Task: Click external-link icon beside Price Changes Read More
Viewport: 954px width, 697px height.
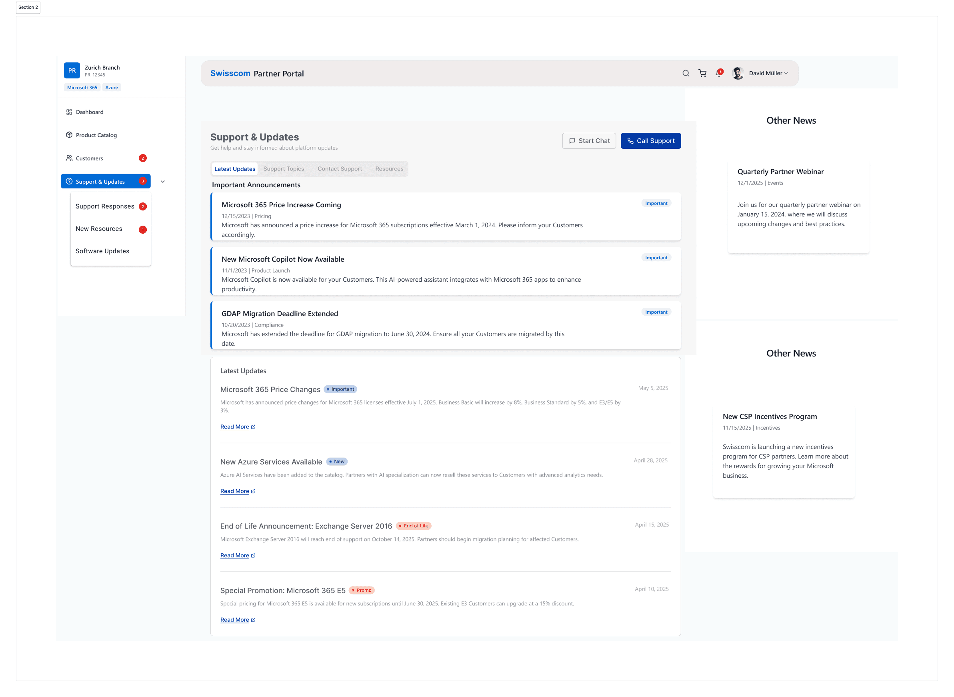Action: (253, 427)
